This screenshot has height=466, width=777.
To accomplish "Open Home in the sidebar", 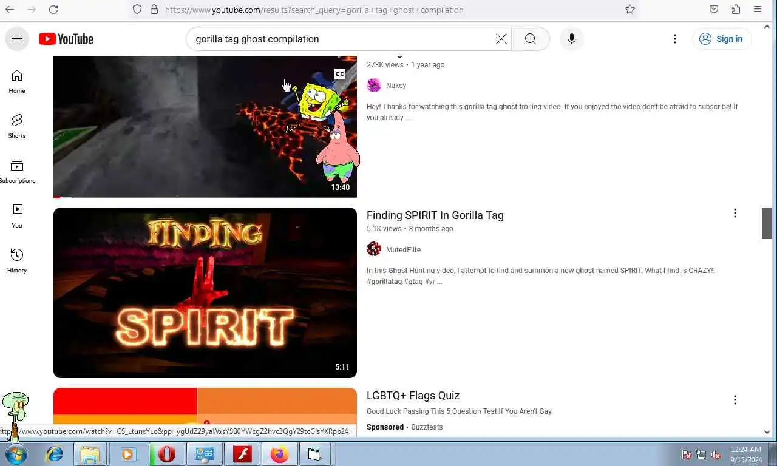I will tap(17, 81).
